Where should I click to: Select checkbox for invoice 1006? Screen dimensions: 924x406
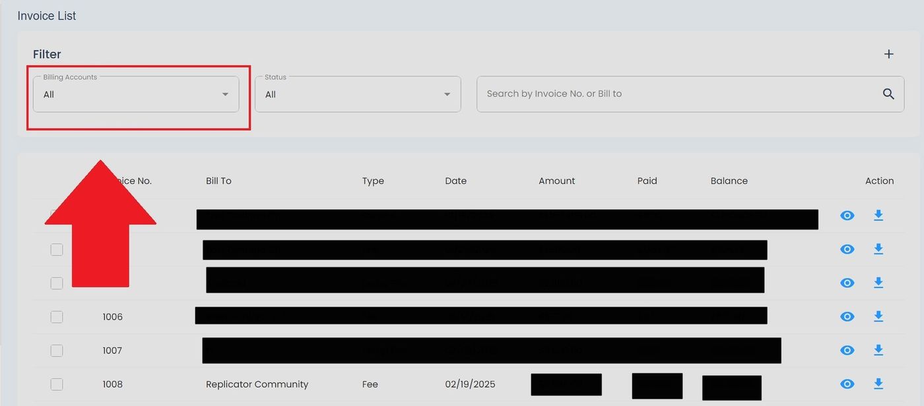[x=57, y=317]
